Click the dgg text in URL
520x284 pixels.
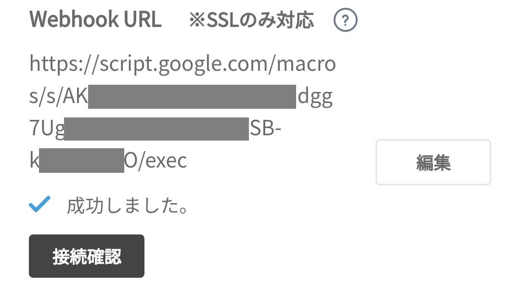coord(315,97)
